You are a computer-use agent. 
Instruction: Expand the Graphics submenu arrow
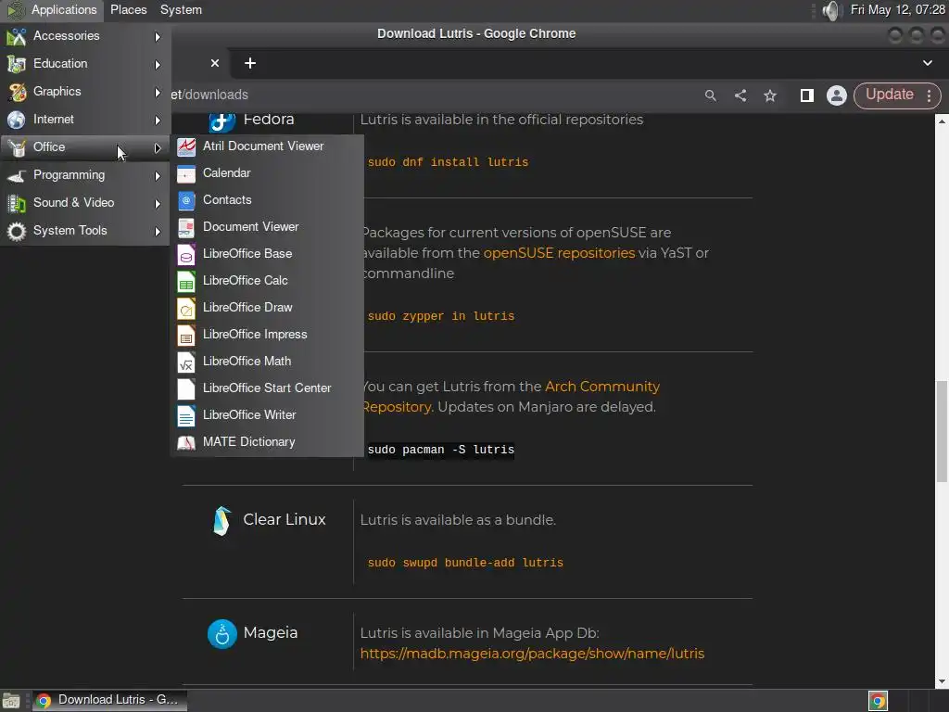pyautogui.click(x=158, y=92)
